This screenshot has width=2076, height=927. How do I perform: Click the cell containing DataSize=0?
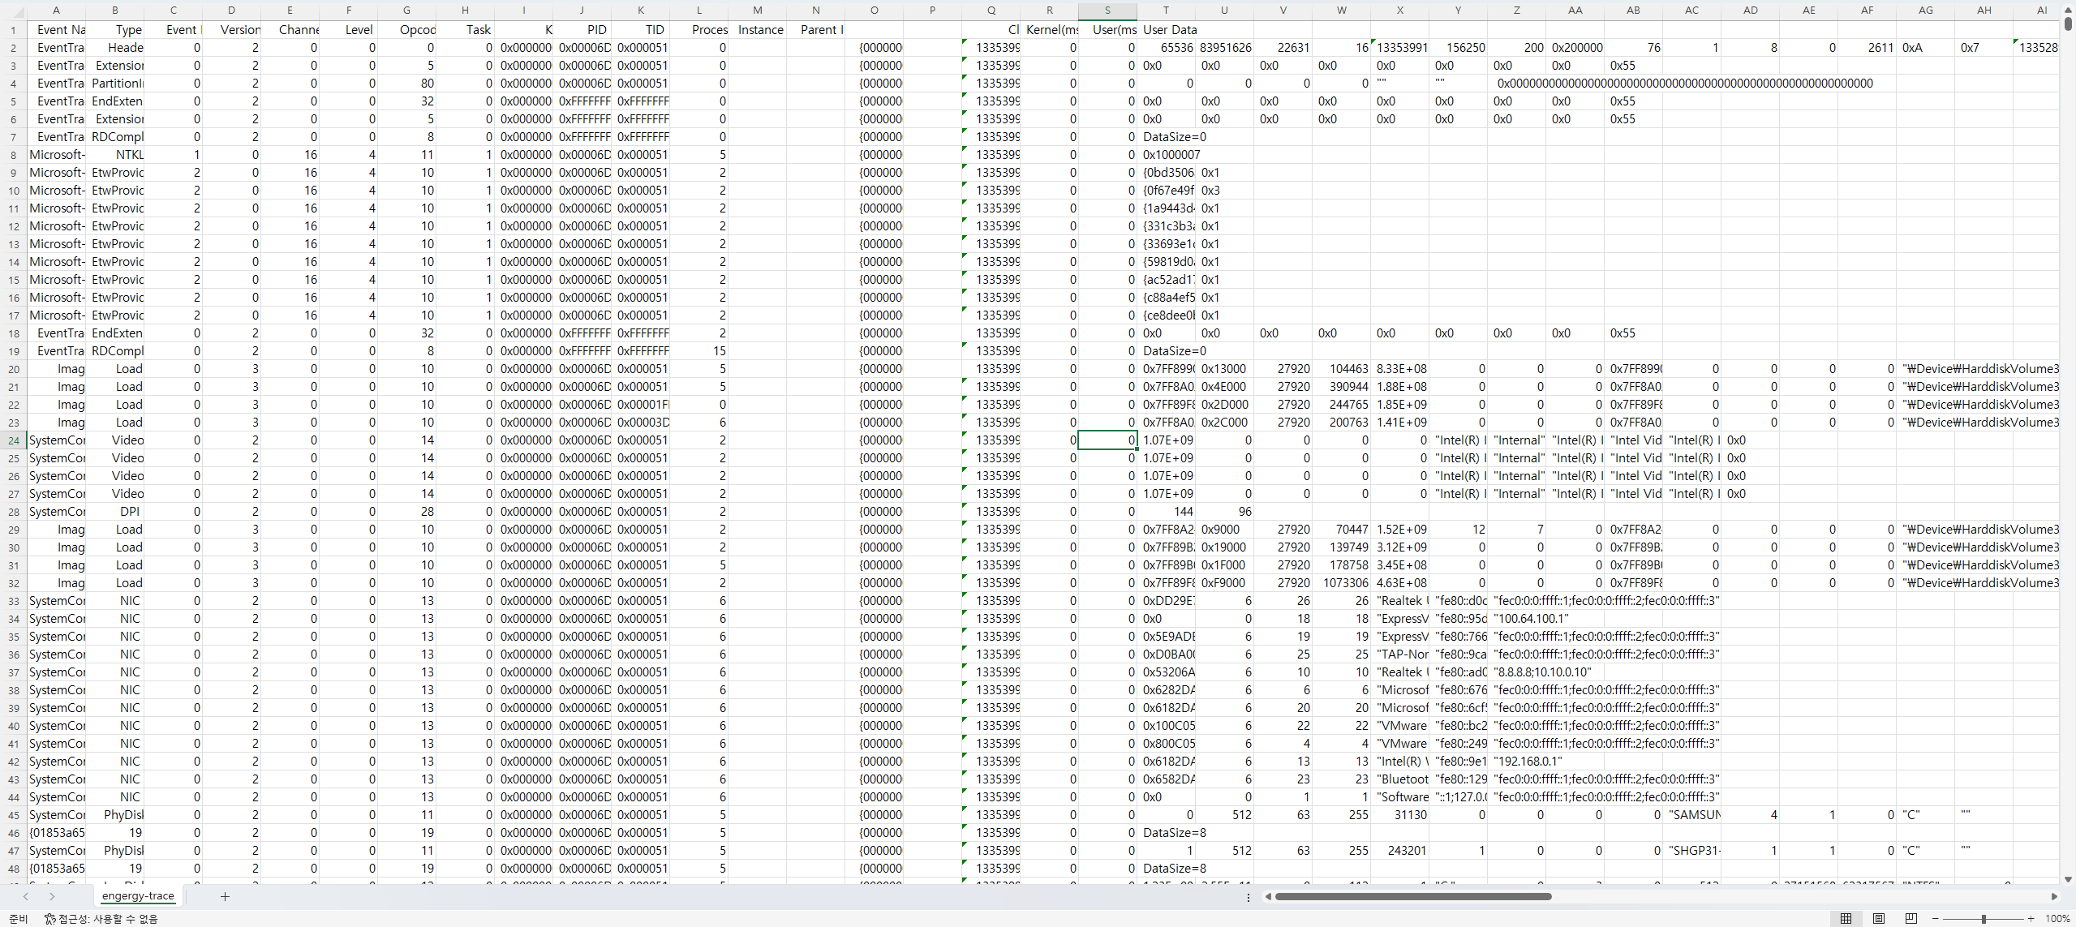pyautogui.click(x=1174, y=136)
